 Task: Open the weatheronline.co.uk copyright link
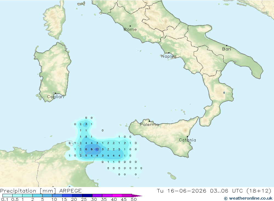(x=248, y=198)
